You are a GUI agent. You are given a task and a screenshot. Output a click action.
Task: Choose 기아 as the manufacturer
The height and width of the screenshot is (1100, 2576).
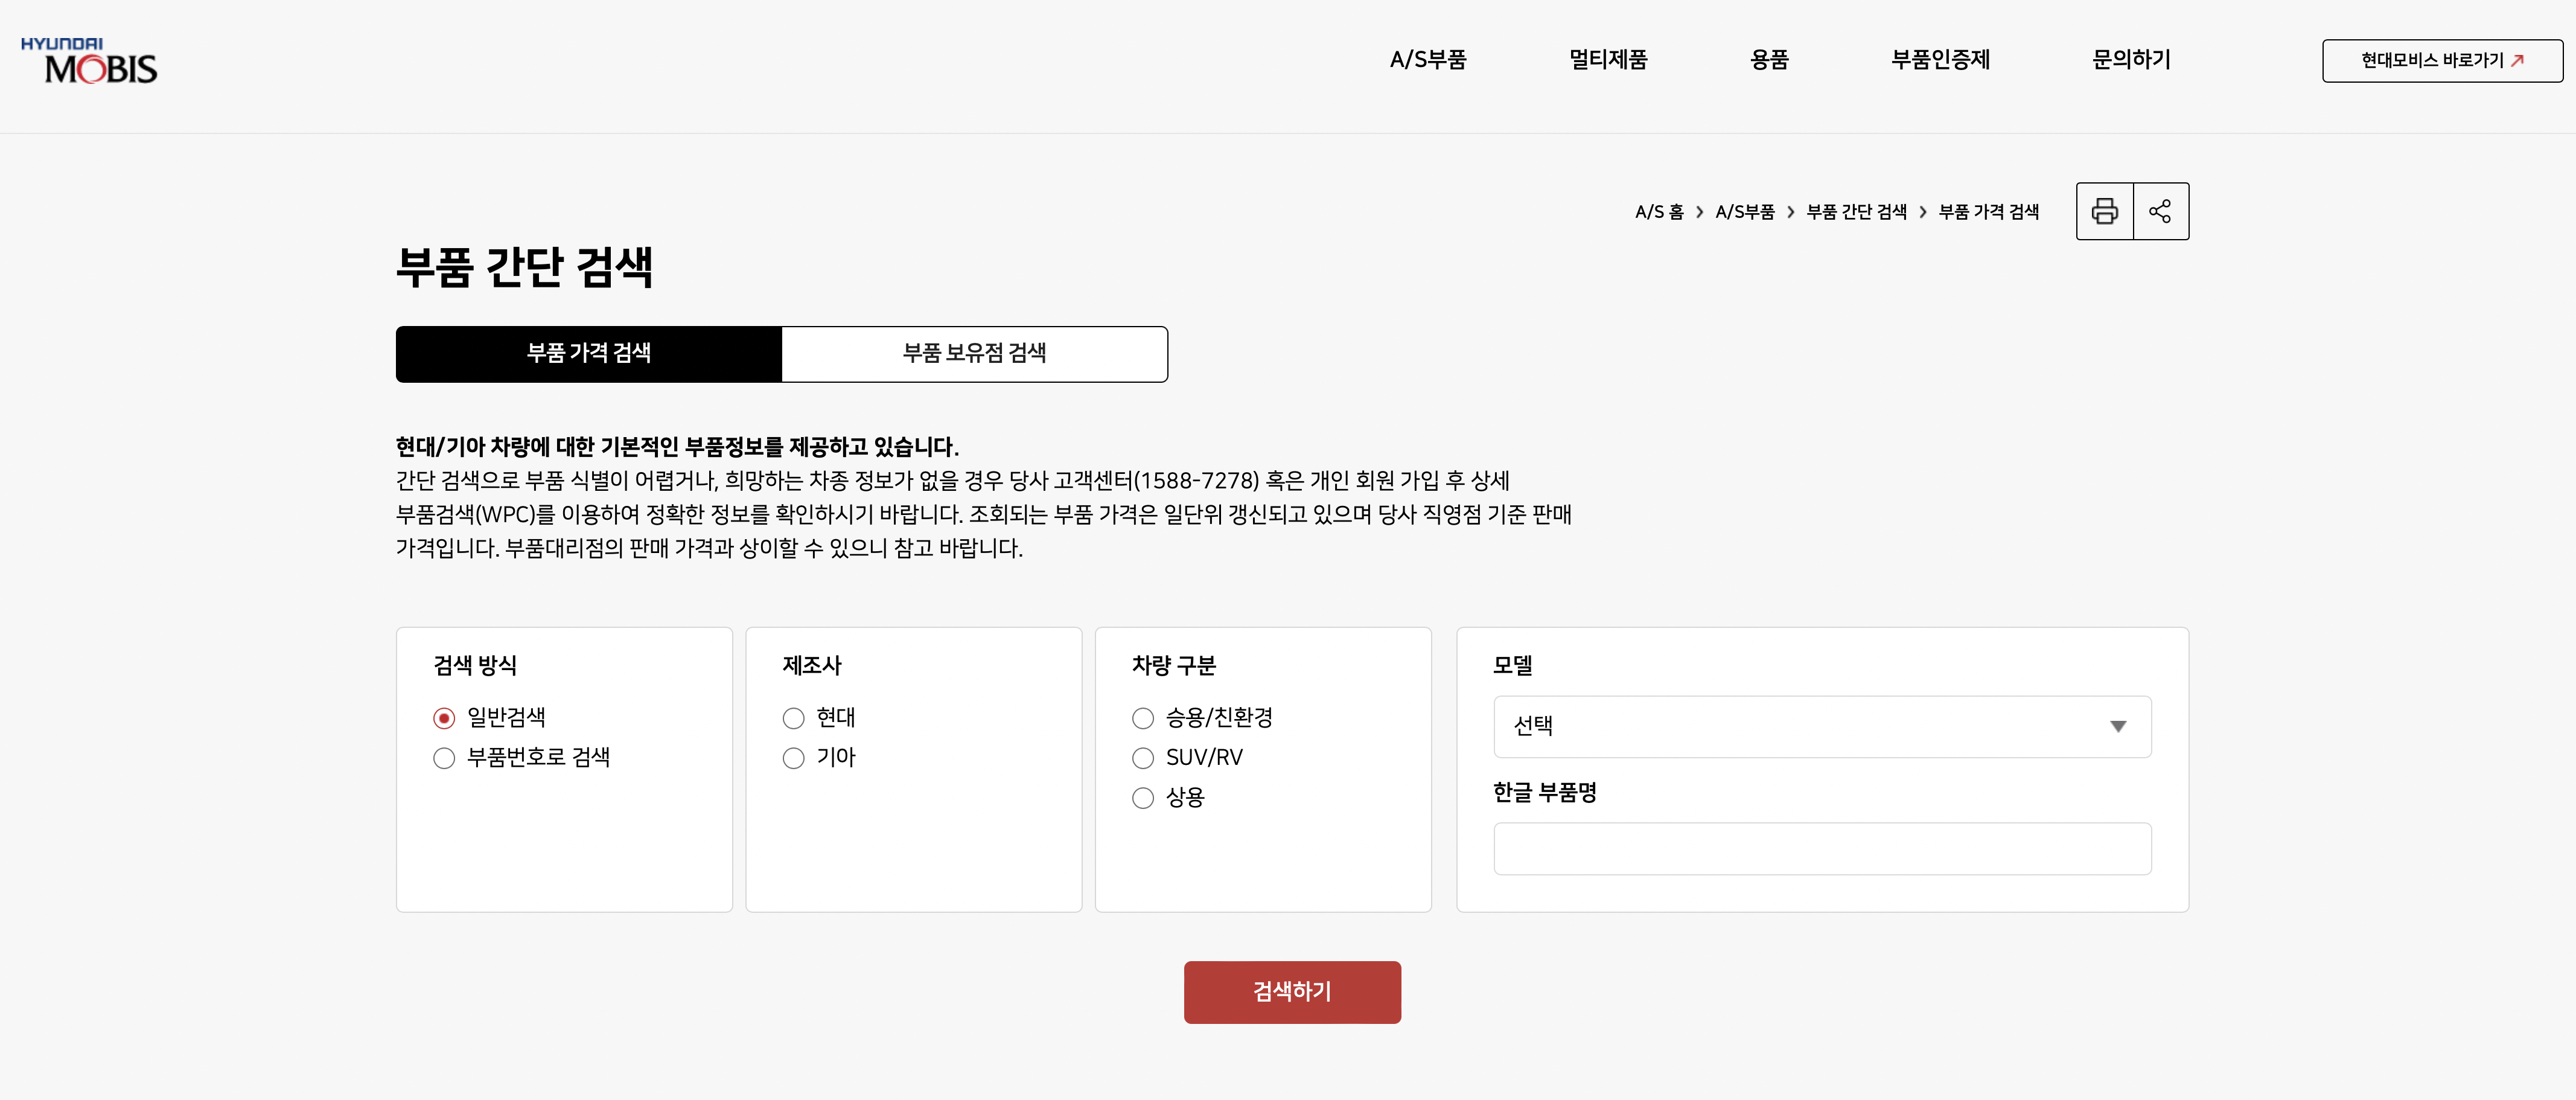pos(794,758)
